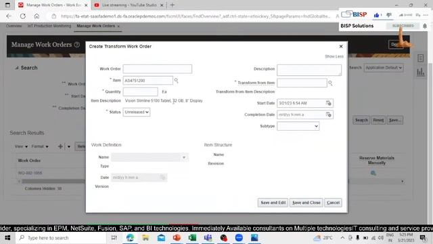Click the Save and Close button
Viewport: 433px width, 244px height.
(306, 203)
